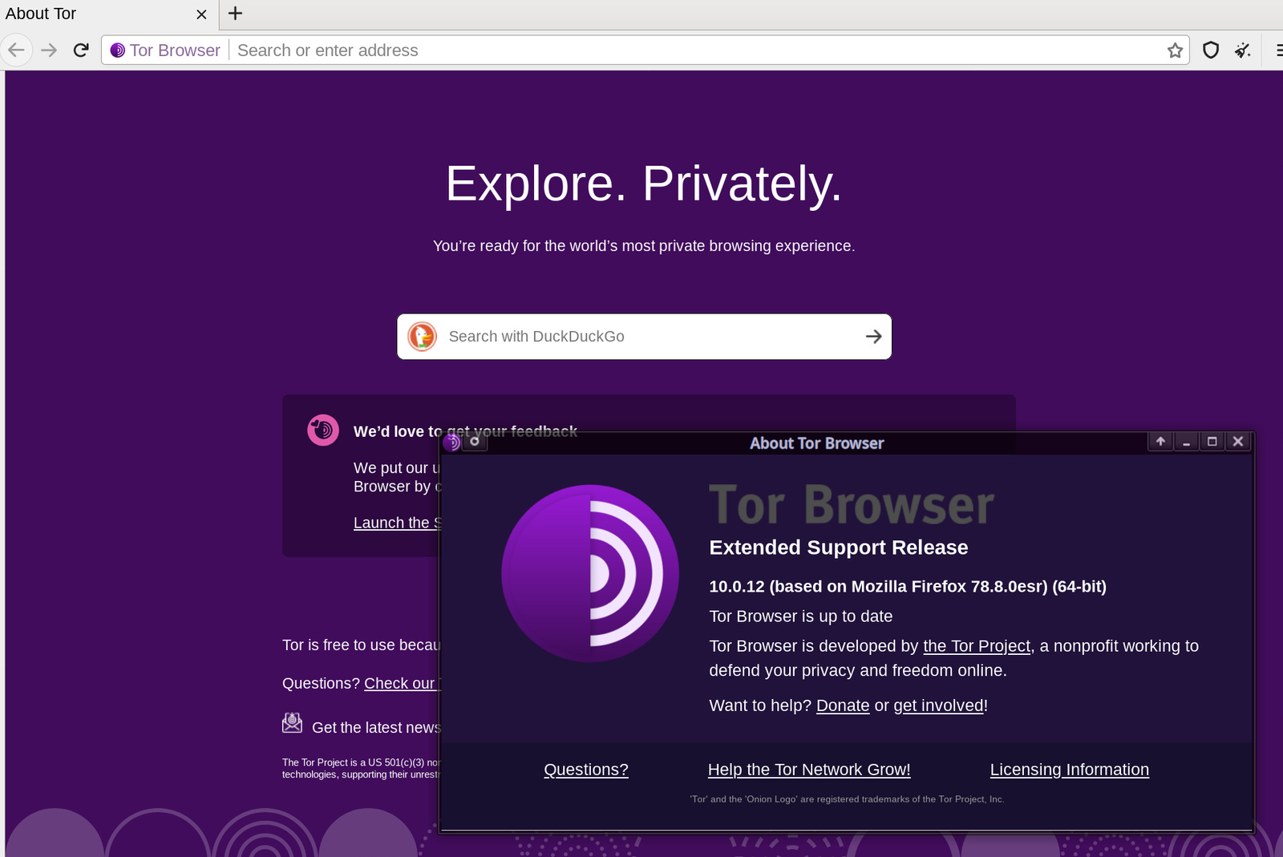Viewport: 1283px width, 857px height.
Task: Submit the DuckDuckGo search with the arrow
Action: click(x=873, y=337)
